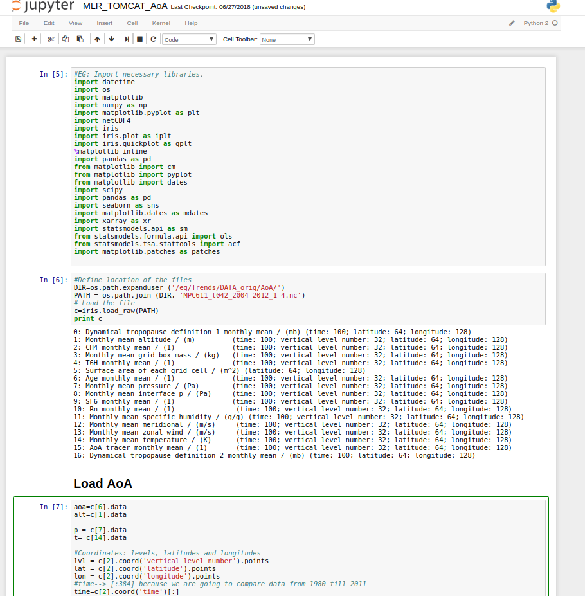Open the Cell Toolbar dropdown set to None
Image resolution: width=585 pixels, height=596 pixels.
287,39
